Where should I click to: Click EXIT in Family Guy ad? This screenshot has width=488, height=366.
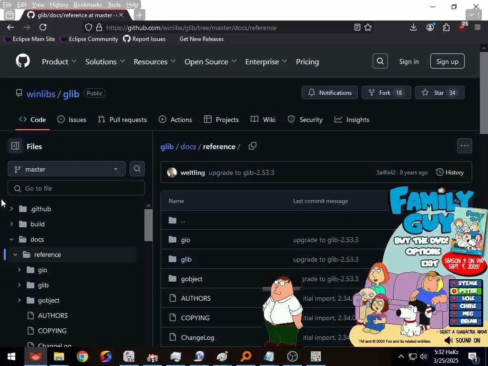point(429,264)
